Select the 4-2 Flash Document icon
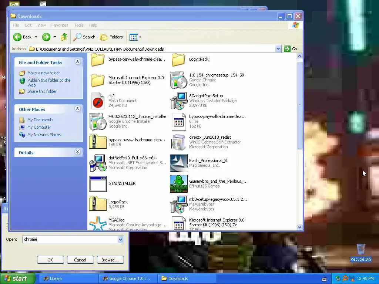 98,101
